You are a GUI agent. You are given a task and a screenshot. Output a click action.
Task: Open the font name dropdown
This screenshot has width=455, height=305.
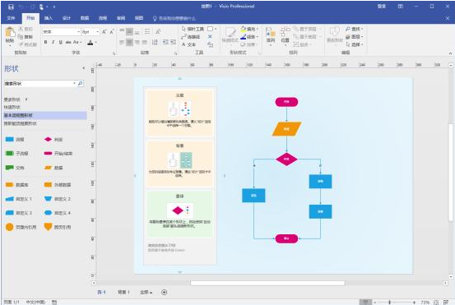(78, 31)
